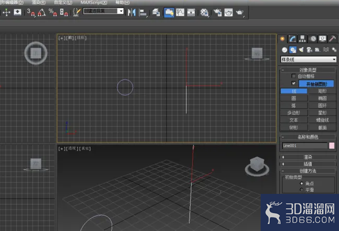Click the Line001 name field
Viewport: 339px width, 231px height.
pyautogui.click(x=305, y=146)
